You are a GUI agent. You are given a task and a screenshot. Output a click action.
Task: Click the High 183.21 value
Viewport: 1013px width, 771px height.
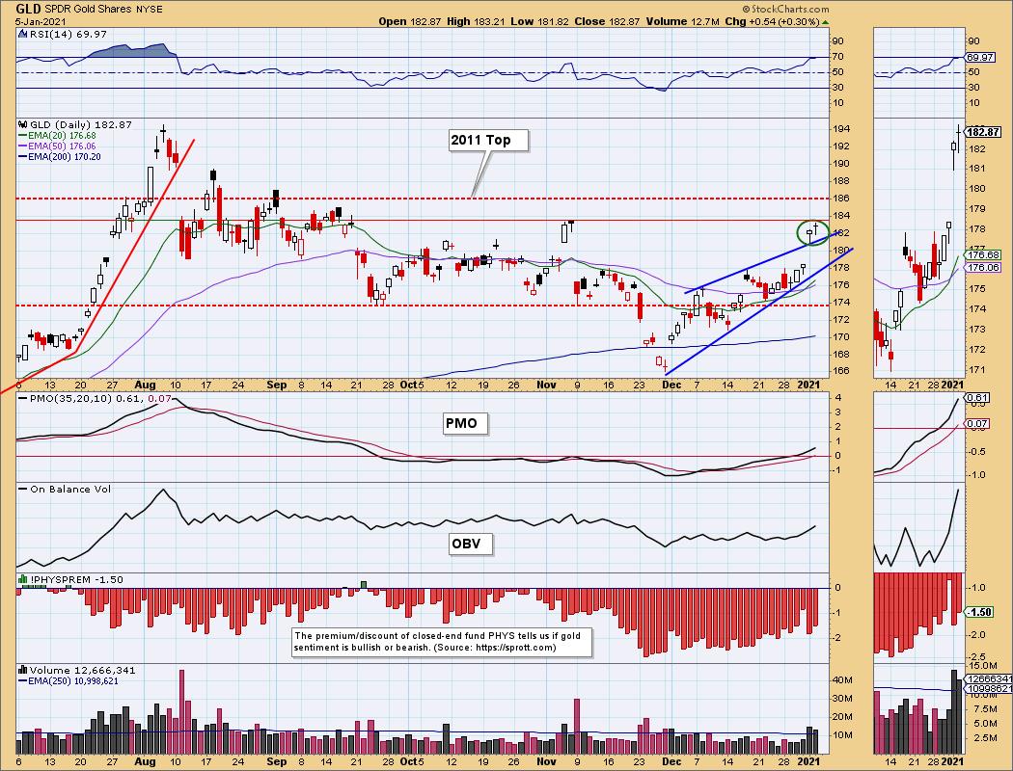click(477, 21)
